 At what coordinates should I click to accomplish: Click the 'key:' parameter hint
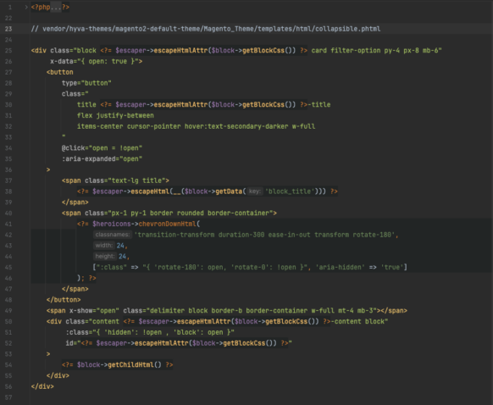(x=255, y=191)
